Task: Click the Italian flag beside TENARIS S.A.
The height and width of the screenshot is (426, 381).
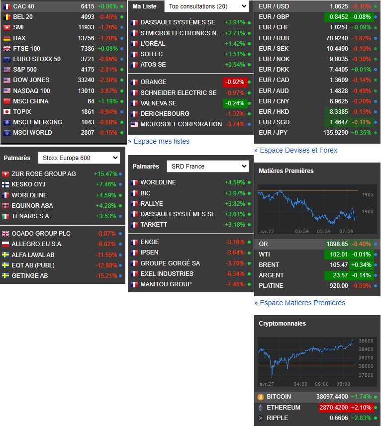Action: [5, 217]
